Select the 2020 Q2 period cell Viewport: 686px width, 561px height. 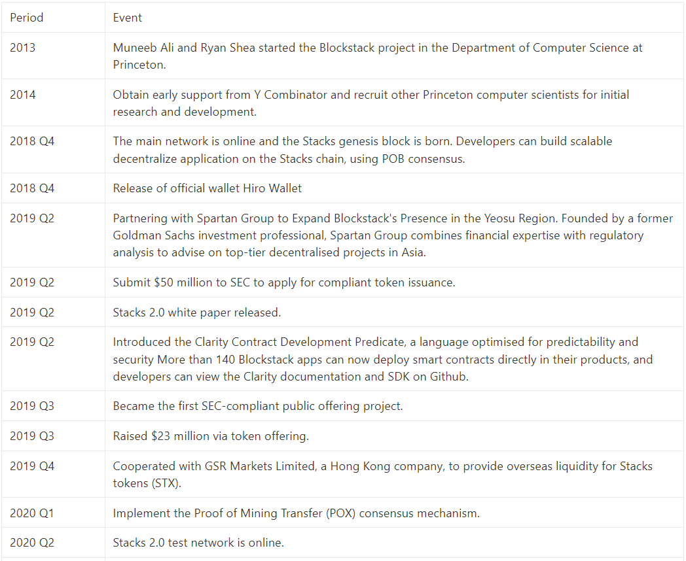click(32, 543)
